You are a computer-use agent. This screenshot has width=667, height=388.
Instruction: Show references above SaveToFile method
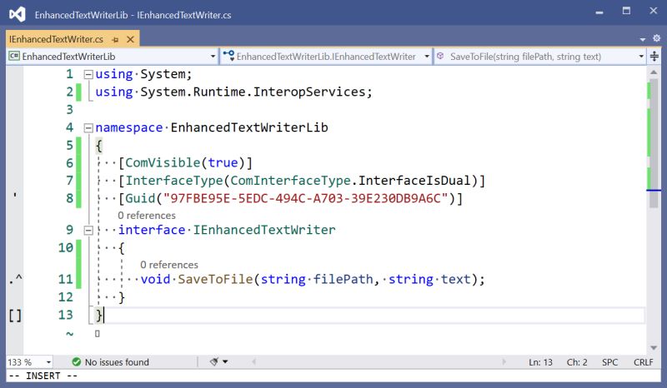click(169, 265)
